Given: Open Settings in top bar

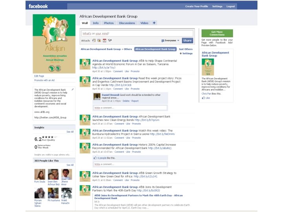Looking at the screenshot, I should pos(217,6).
